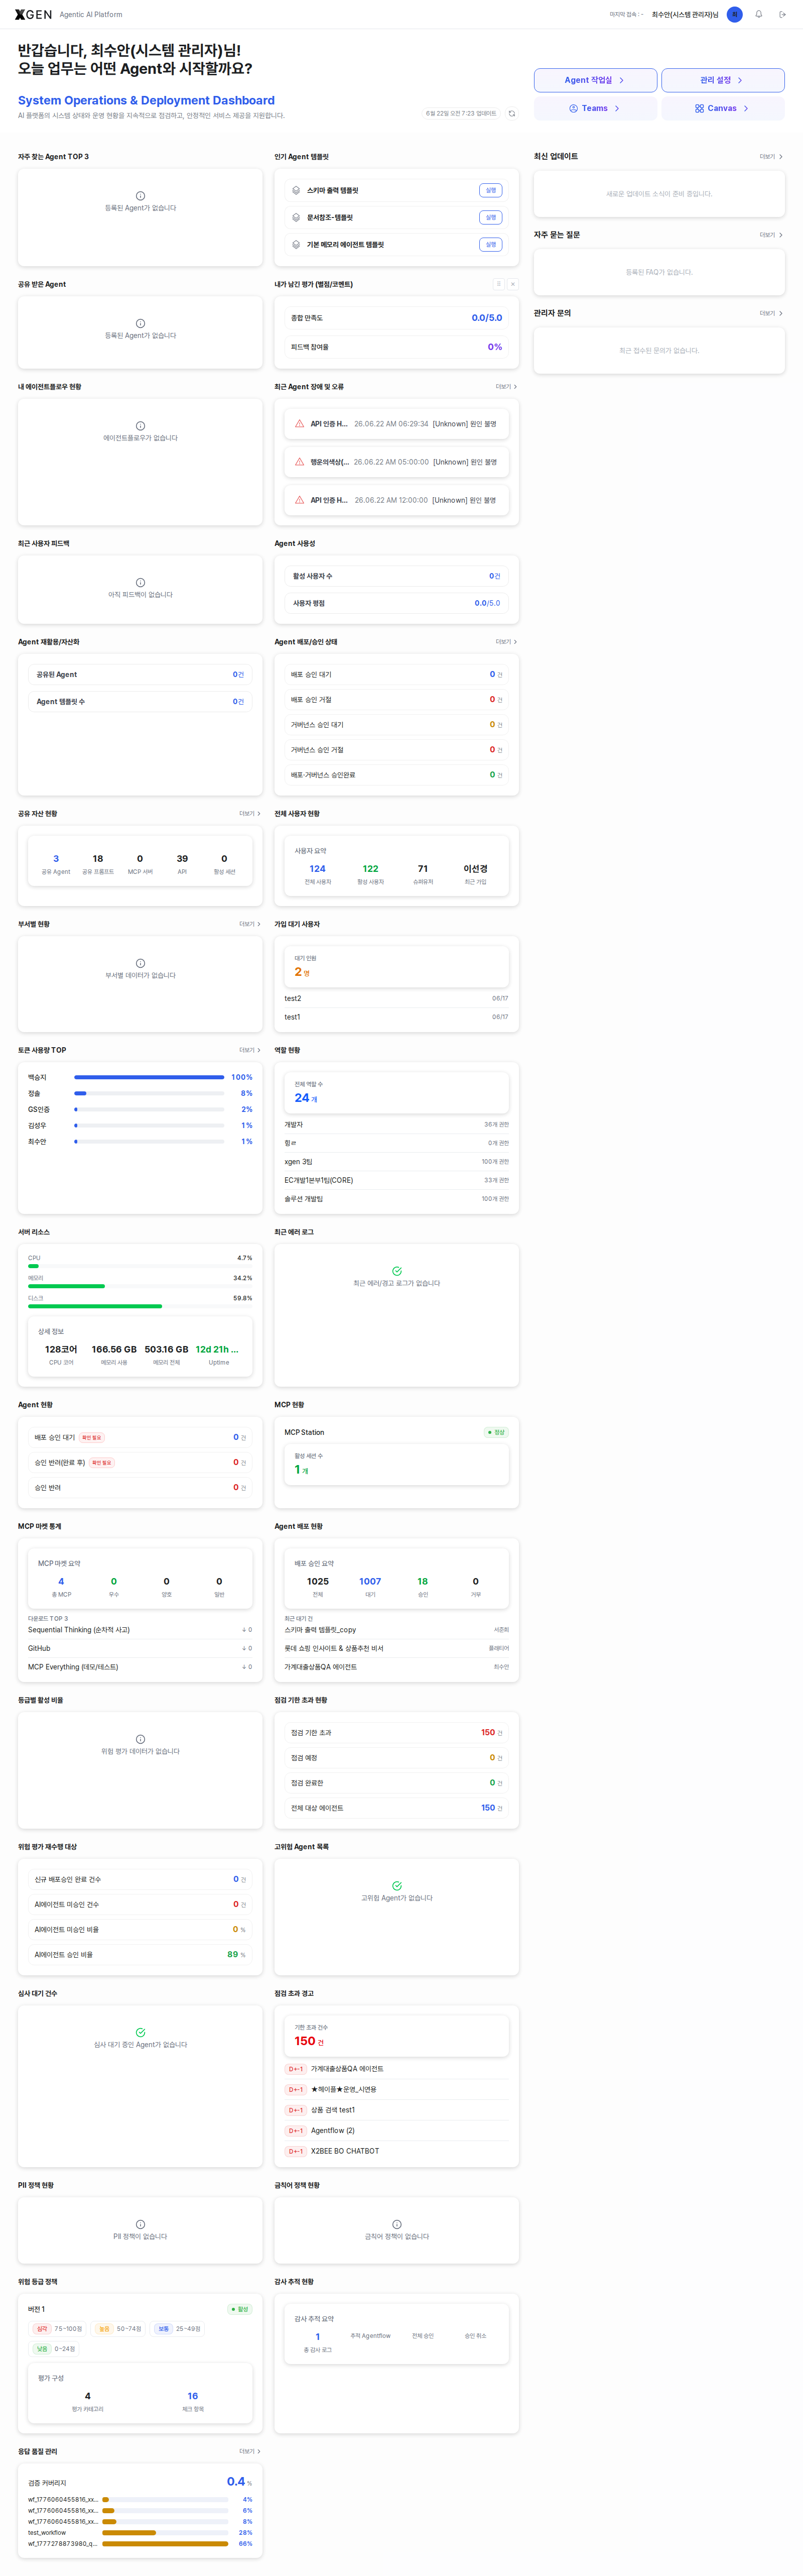
Task: Expand 더보기 for 자주 묻는 질문
Action: (x=770, y=235)
